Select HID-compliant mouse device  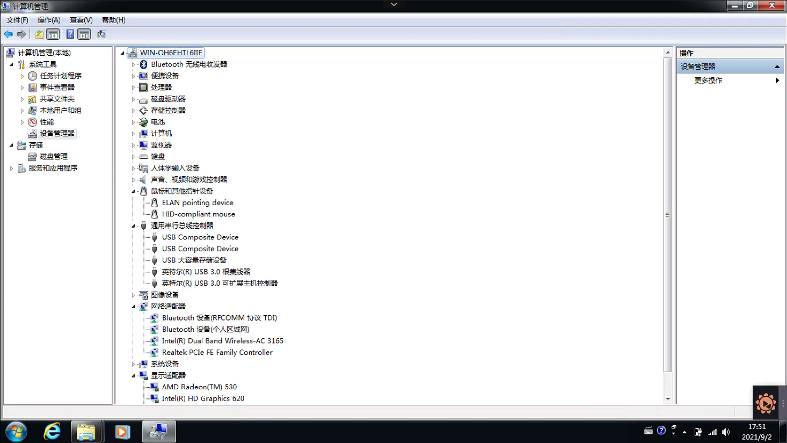coord(199,214)
